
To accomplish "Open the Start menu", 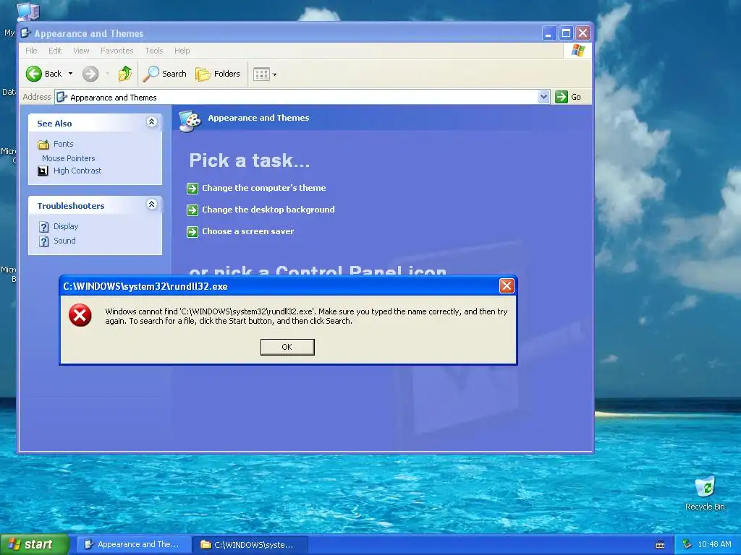I will (x=35, y=545).
